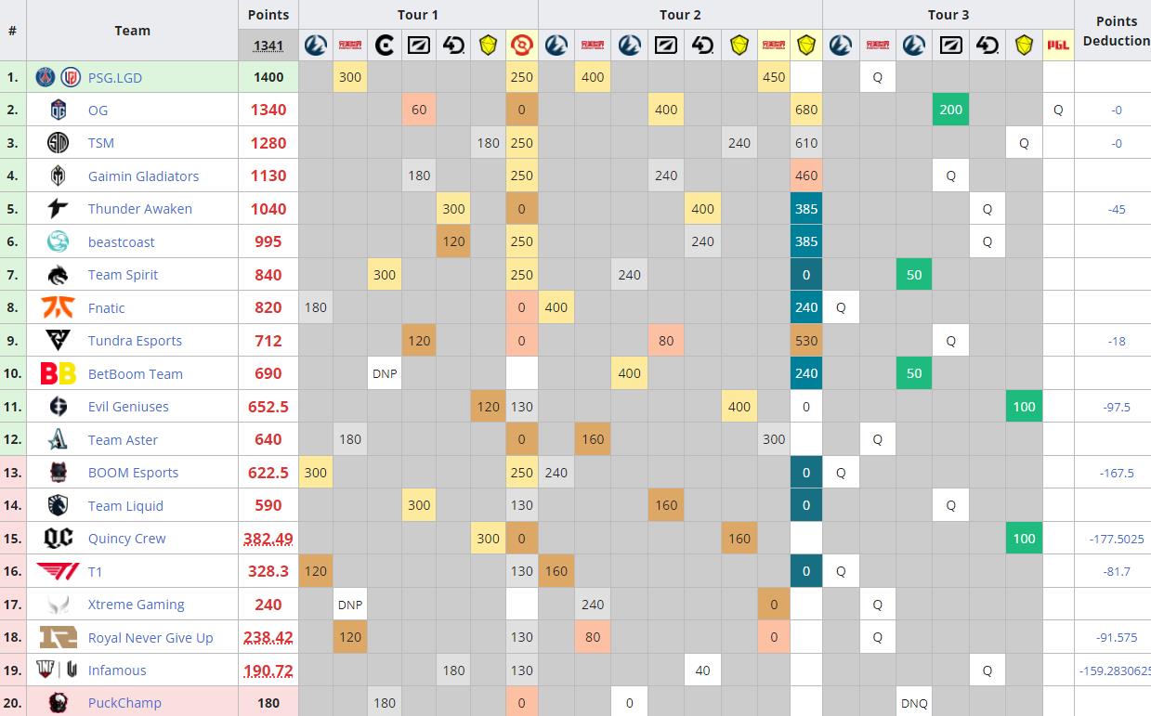1151x716 pixels.
Task: Click the Xtreme Gaming logo
Action: (x=58, y=605)
